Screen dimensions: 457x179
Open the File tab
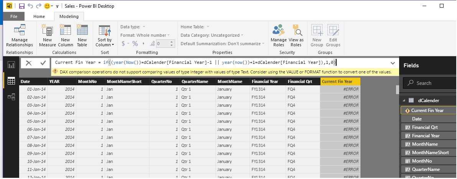pyautogui.click(x=14, y=16)
